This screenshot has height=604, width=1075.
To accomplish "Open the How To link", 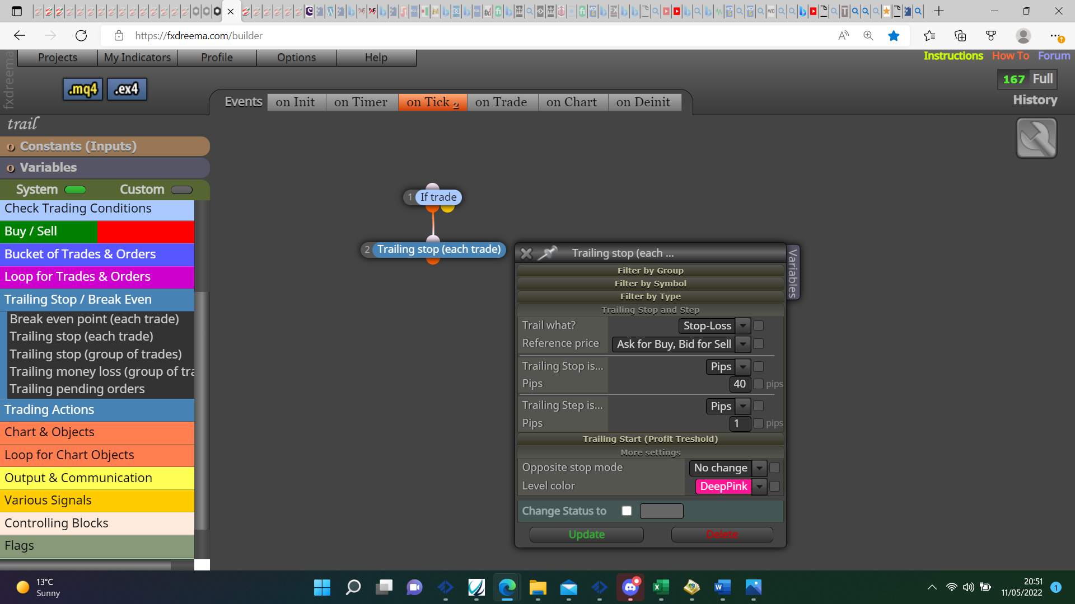I will click(1011, 56).
